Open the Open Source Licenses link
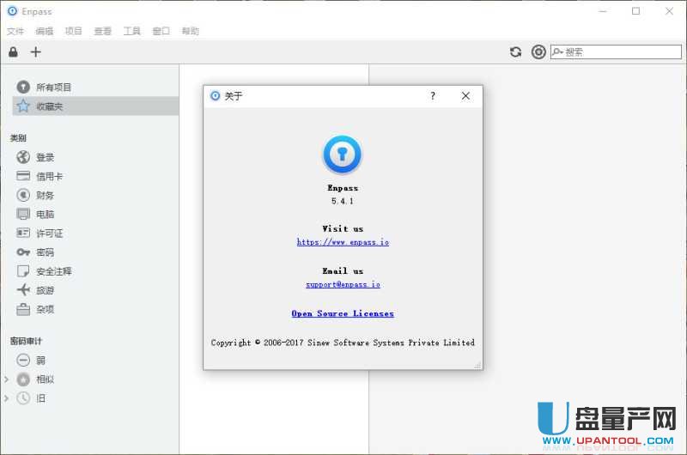 [x=343, y=313]
